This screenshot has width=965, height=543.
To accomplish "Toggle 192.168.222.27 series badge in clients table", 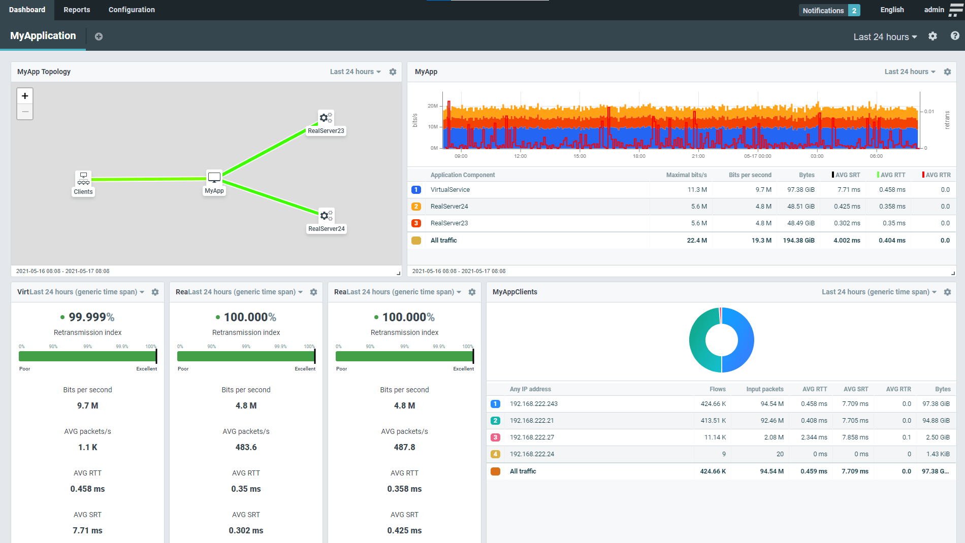I will tap(495, 437).
